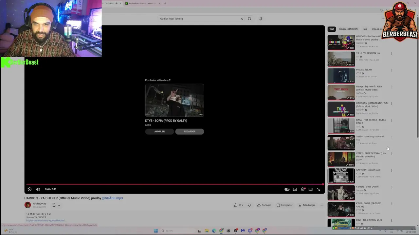This screenshot has height=235, width=419.
Task: Open a new browser tab with plus
Action: [x=165, y=3]
